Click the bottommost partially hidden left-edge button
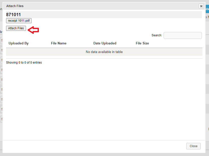The image size is (209, 156). (x=1, y=119)
